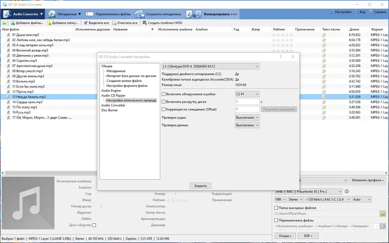
Task: Click music note icon of 02 Любовь моя file
Action: click(x=9, y=40)
